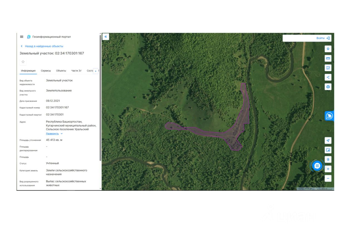Share the current map view
This screenshot has height=251, width=356.
328,77
